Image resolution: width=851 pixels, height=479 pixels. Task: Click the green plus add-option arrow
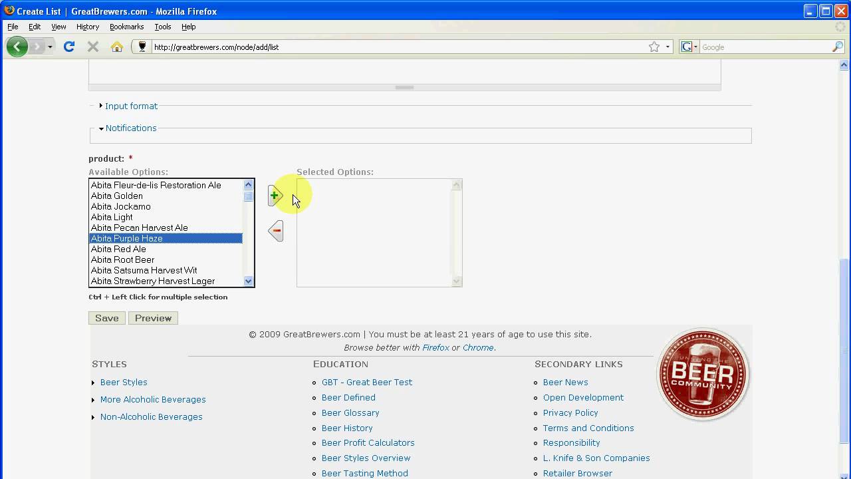[x=275, y=196]
